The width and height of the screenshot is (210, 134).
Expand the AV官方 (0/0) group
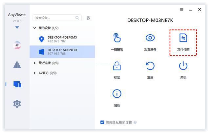tap(35, 73)
